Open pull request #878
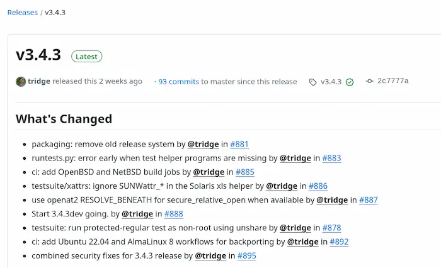This screenshot has width=441, height=268. 331,228
